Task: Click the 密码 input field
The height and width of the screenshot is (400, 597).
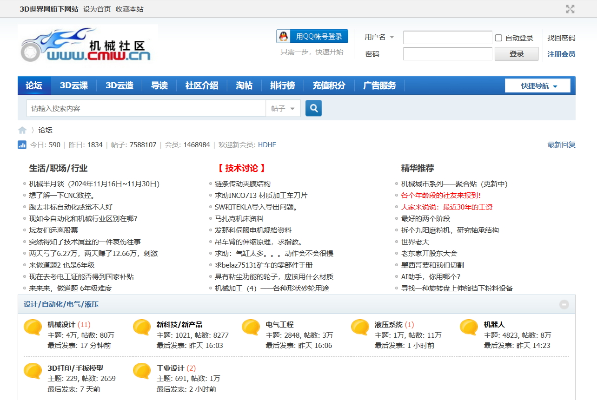Action: [x=447, y=54]
